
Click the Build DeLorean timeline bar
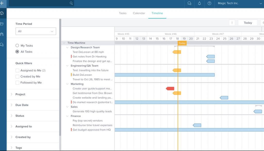164,75
